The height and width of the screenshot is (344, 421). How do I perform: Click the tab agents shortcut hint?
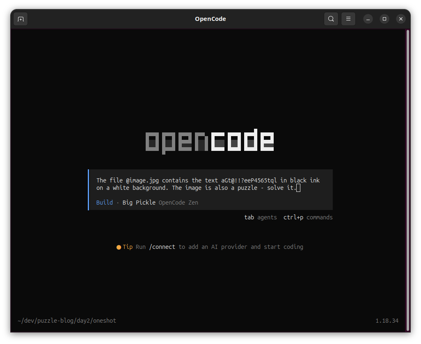click(x=261, y=217)
